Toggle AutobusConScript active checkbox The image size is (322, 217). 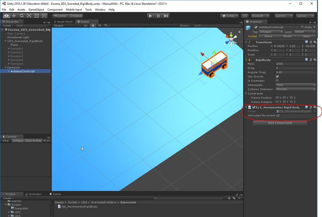(x=256, y=27)
